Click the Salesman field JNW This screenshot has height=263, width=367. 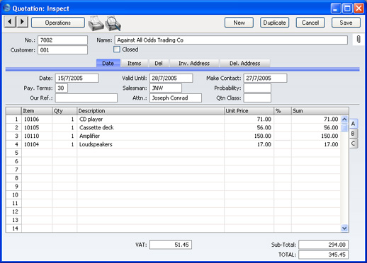[166, 88]
